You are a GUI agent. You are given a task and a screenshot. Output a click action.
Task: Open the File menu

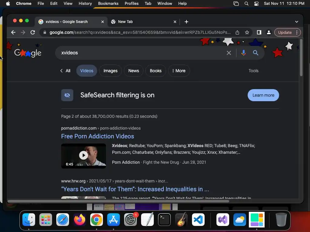point(41,3)
